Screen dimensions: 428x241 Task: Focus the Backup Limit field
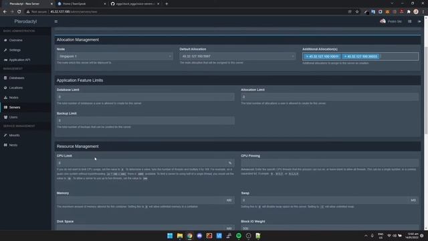click(x=146, y=120)
